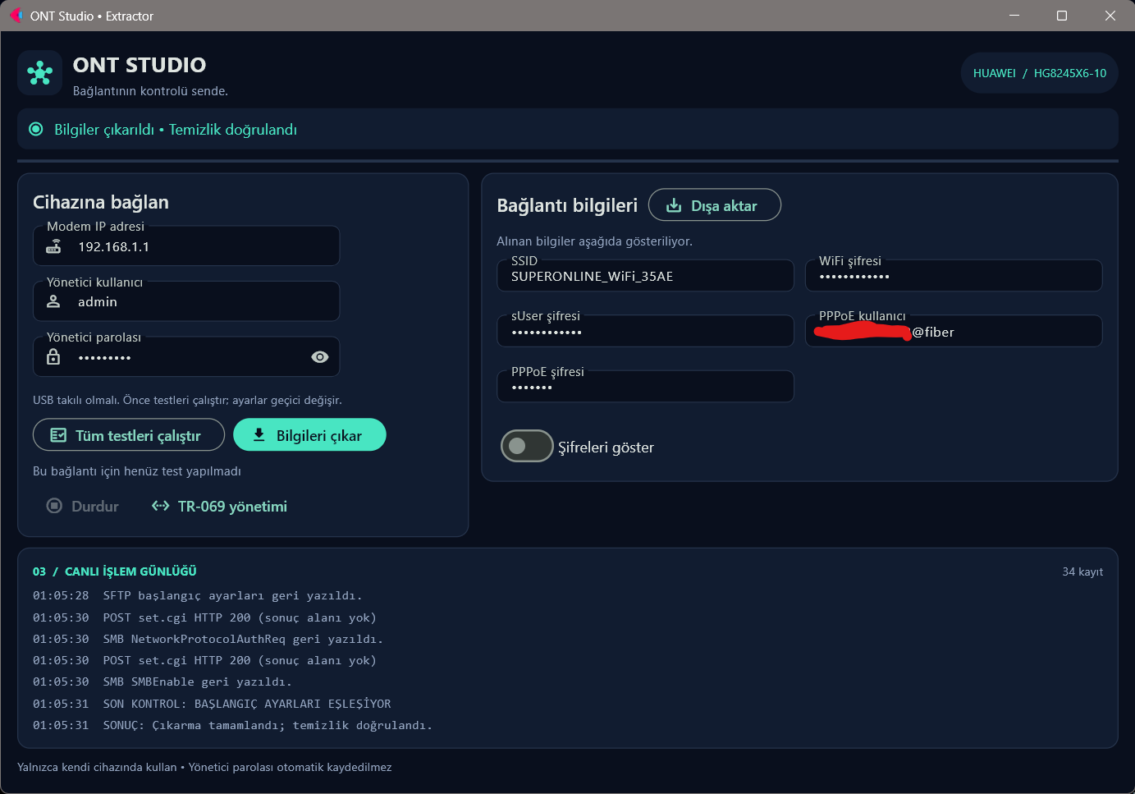
Task: Click the user icon in Yönetici kullanıcı field
Action: click(x=53, y=301)
